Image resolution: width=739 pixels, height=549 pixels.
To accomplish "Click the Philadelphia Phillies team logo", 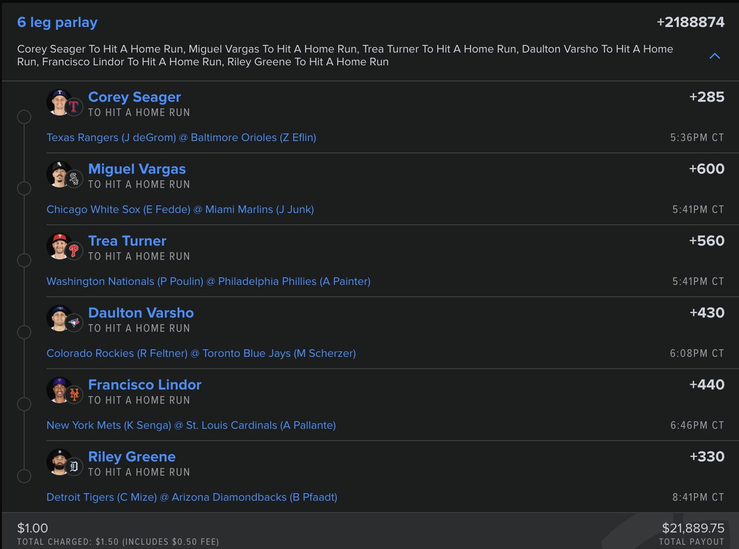I will [74, 251].
